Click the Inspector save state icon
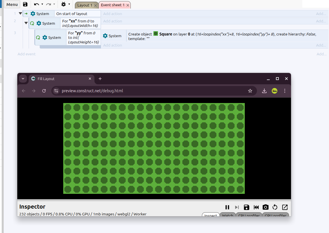This screenshot has width=329, height=233. (x=246, y=207)
